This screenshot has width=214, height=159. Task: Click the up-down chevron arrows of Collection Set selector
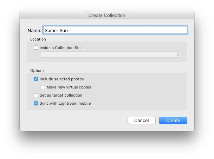click(x=177, y=55)
